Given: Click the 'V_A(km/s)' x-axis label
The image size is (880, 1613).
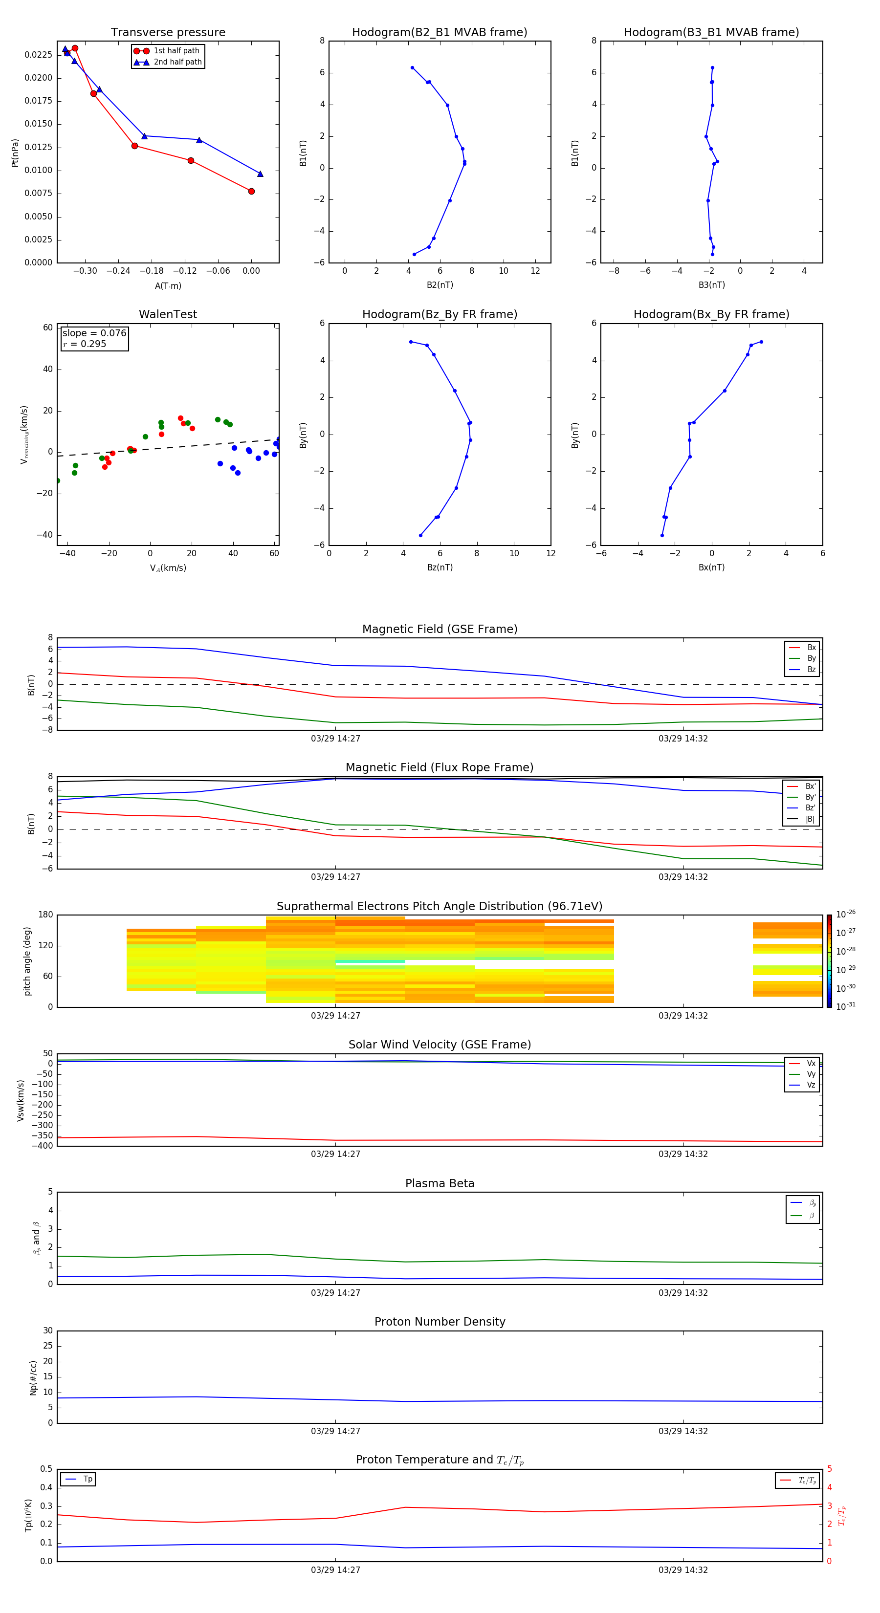Looking at the screenshot, I should (x=168, y=568).
